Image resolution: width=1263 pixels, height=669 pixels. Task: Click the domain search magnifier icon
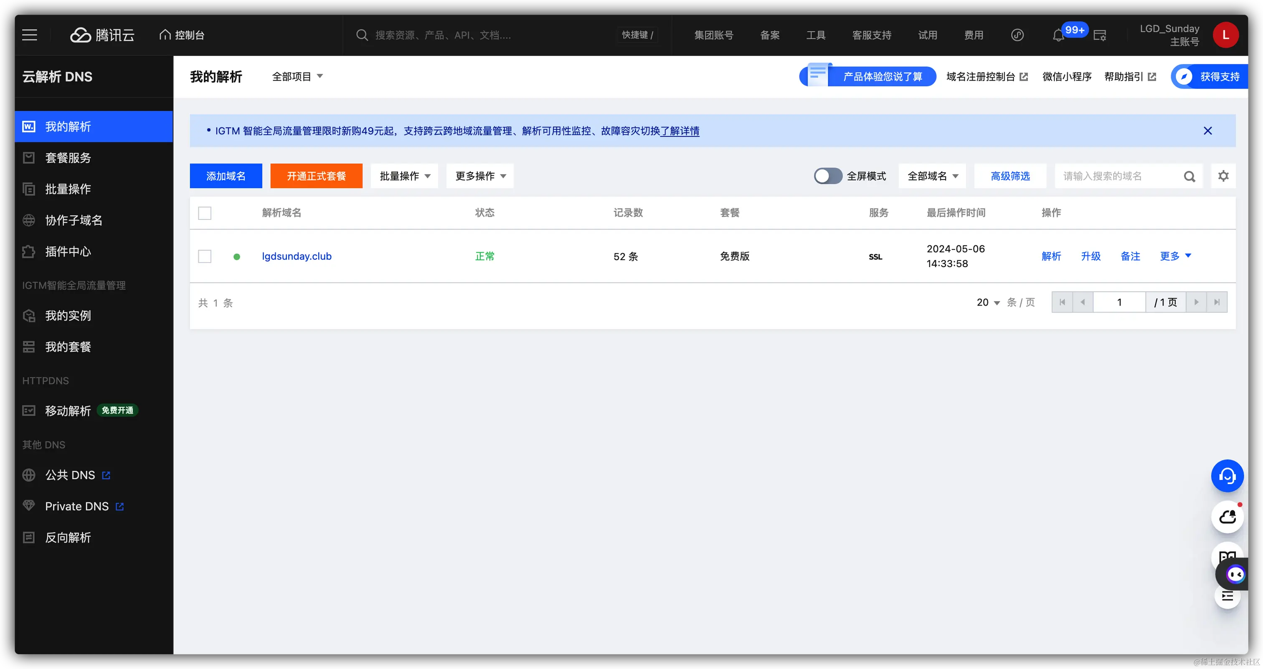(1189, 176)
